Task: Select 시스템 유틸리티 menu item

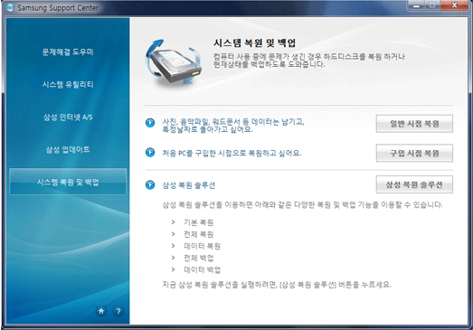Action: [x=68, y=84]
